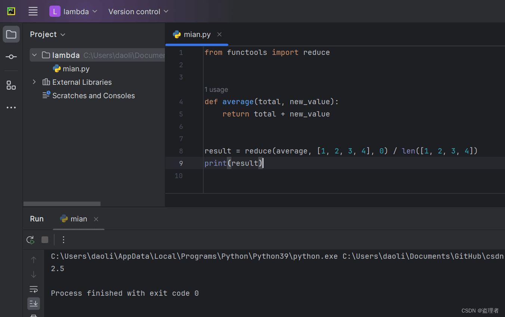Toggle soft-wrap in Run console
Screen dimensions: 505x317
[34, 289]
